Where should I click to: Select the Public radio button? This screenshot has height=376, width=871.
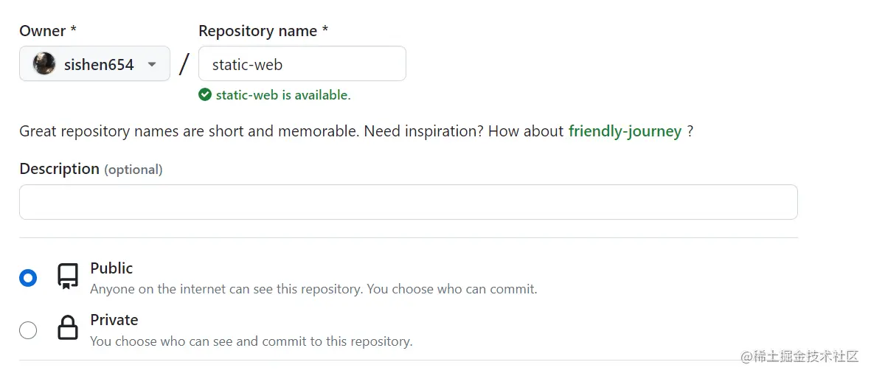(x=28, y=278)
